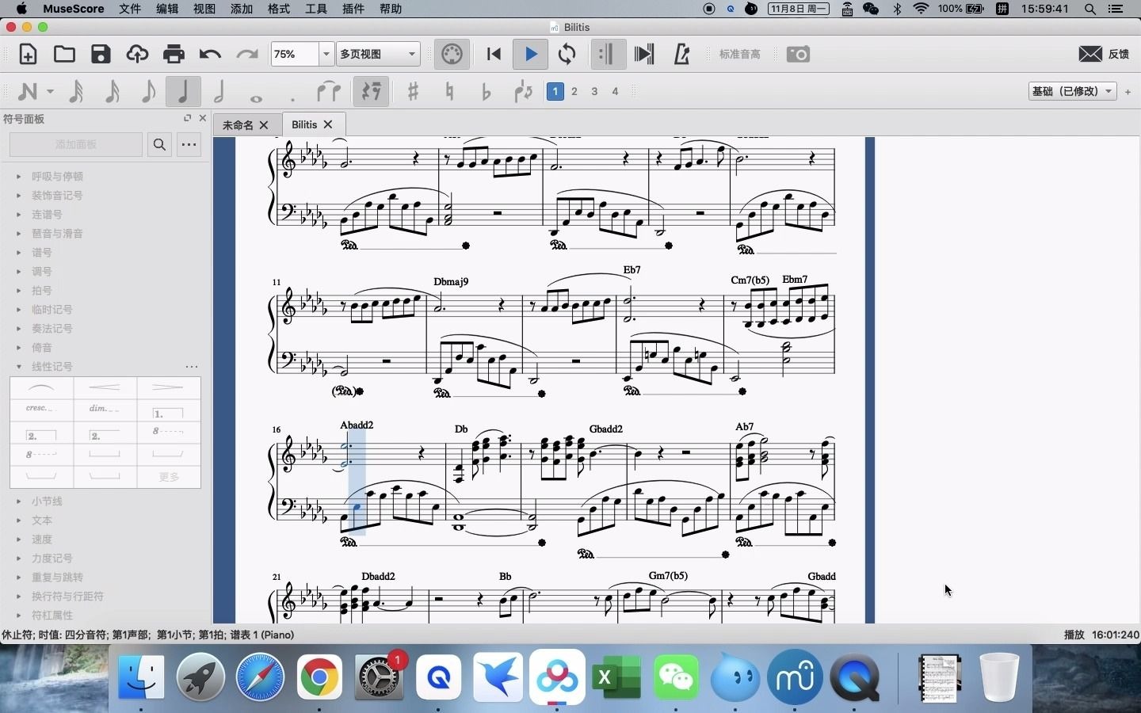Select voice 4
This screenshot has height=713, width=1141.
[x=615, y=91]
